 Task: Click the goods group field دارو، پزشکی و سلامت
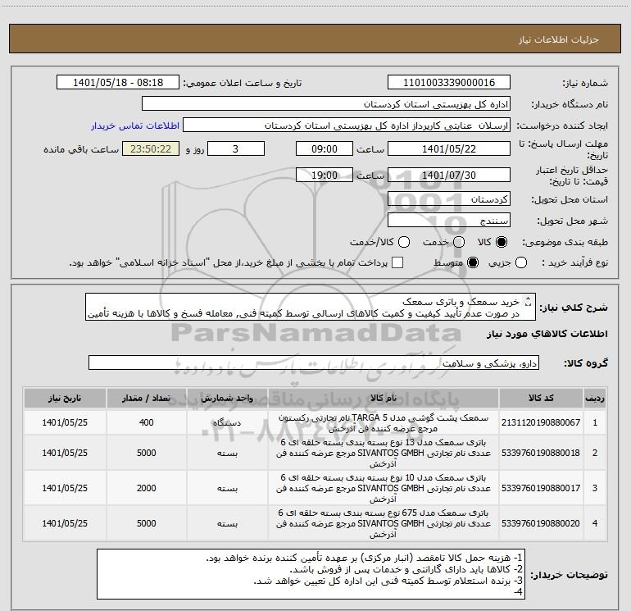point(314,362)
